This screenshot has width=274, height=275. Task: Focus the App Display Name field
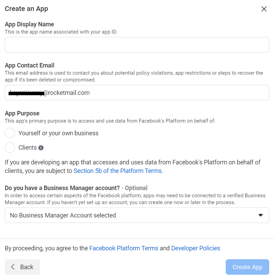point(137,45)
